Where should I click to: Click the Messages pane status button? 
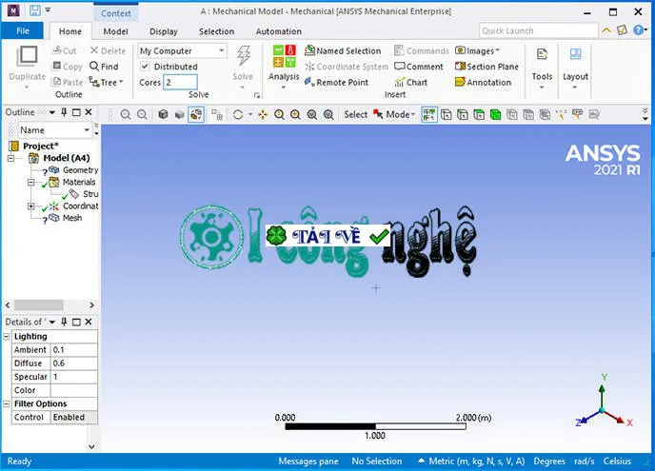tap(308, 461)
